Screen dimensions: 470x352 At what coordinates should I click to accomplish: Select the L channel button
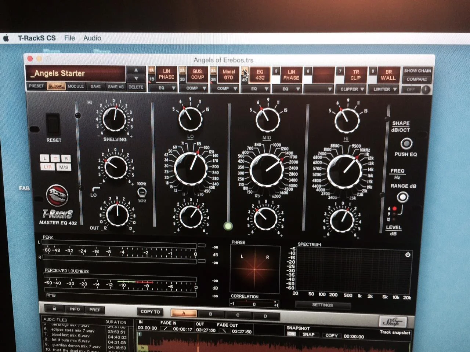tap(44, 158)
